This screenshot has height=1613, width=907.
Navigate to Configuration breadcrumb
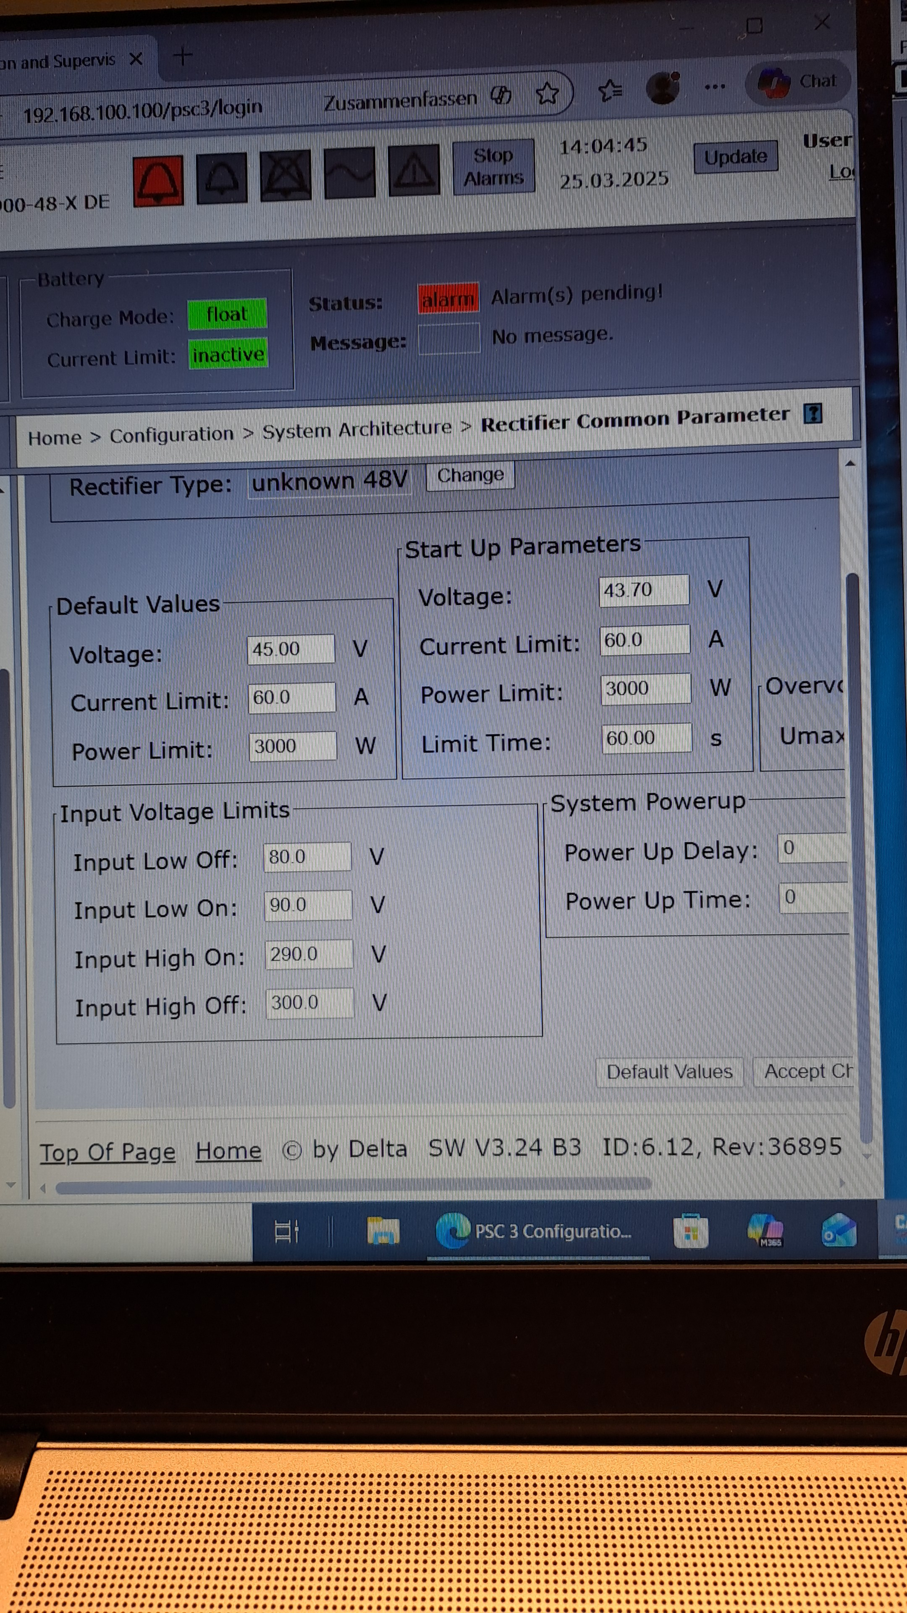(171, 435)
